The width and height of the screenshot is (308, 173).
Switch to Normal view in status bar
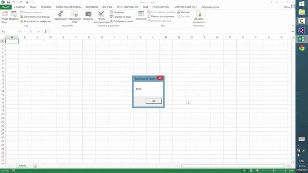point(244,171)
